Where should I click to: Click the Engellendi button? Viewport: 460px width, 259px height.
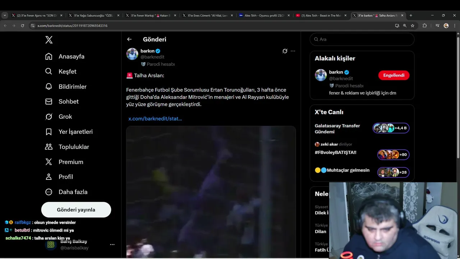point(394,75)
